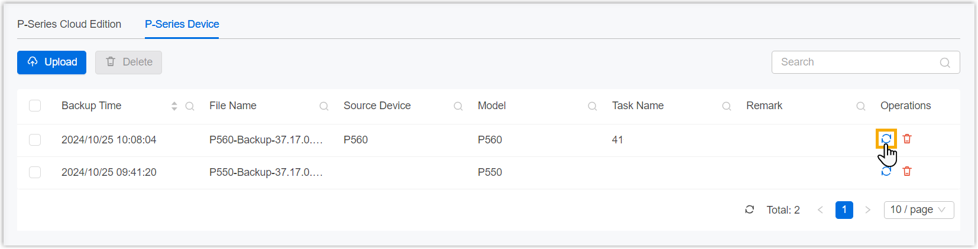Toggle the select-all checkbox in table header
The width and height of the screenshot is (978, 249).
(x=35, y=106)
